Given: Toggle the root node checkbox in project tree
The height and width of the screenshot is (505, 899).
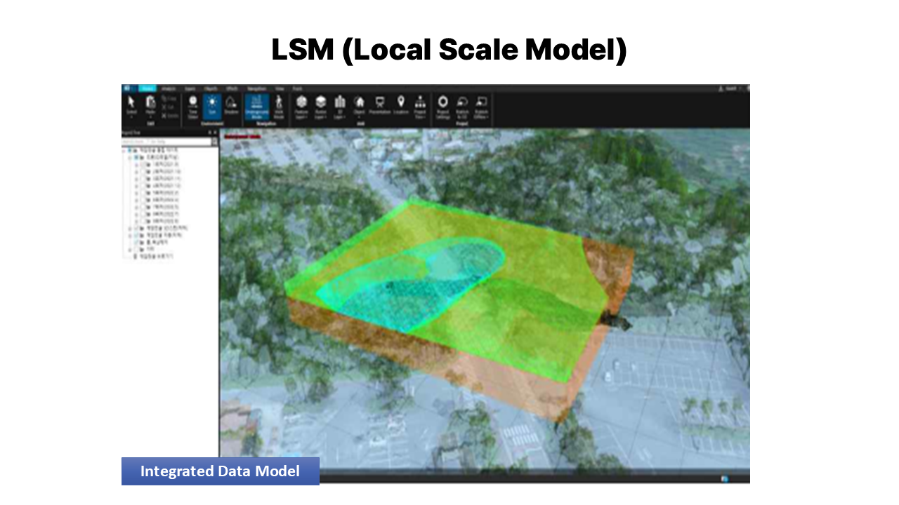Looking at the screenshot, I should pyautogui.click(x=129, y=151).
